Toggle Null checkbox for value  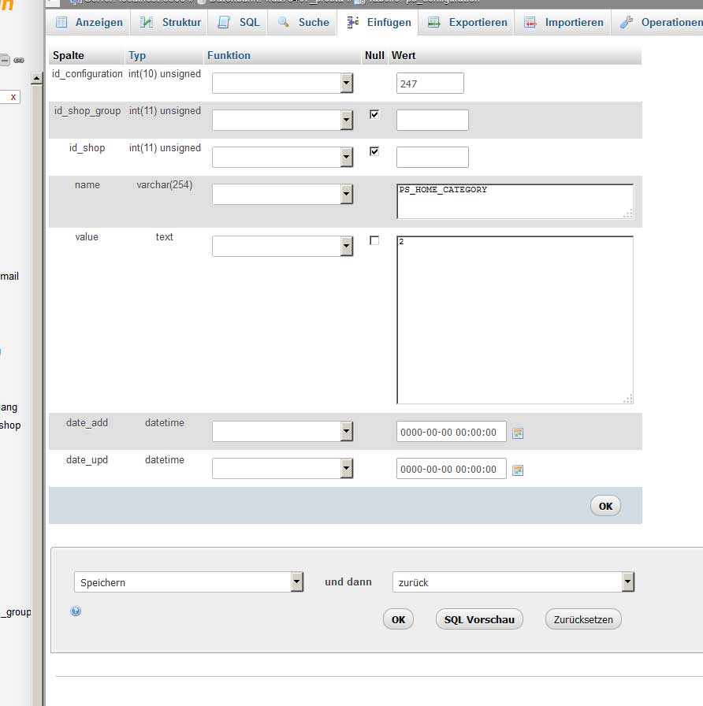tap(374, 240)
